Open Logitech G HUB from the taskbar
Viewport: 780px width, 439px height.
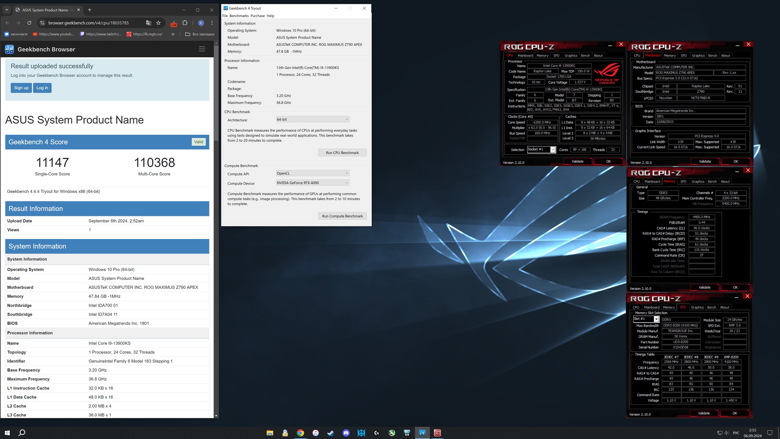click(x=377, y=433)
